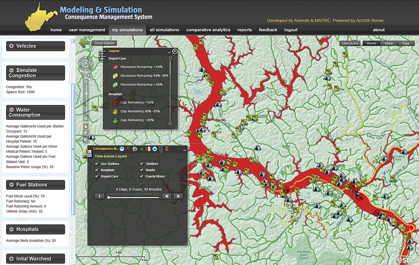Open the green shelter tent widget
Image resolution: width=419 pixels, height=265 pixels.
coord(142,149)
